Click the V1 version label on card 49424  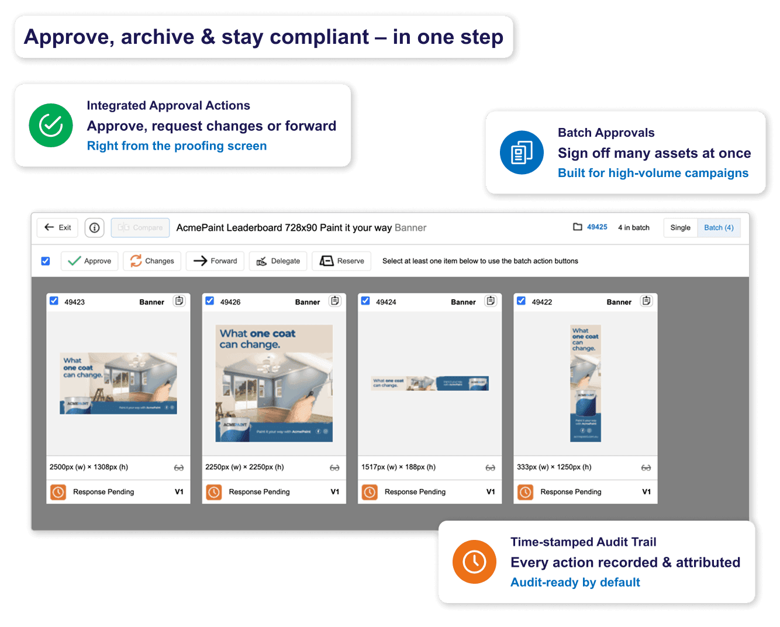(491, 492)
